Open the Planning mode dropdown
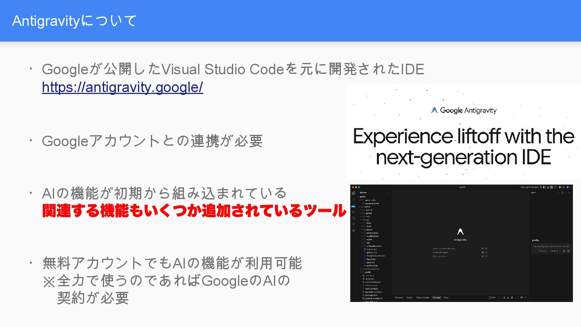 [x=543, y=251]
